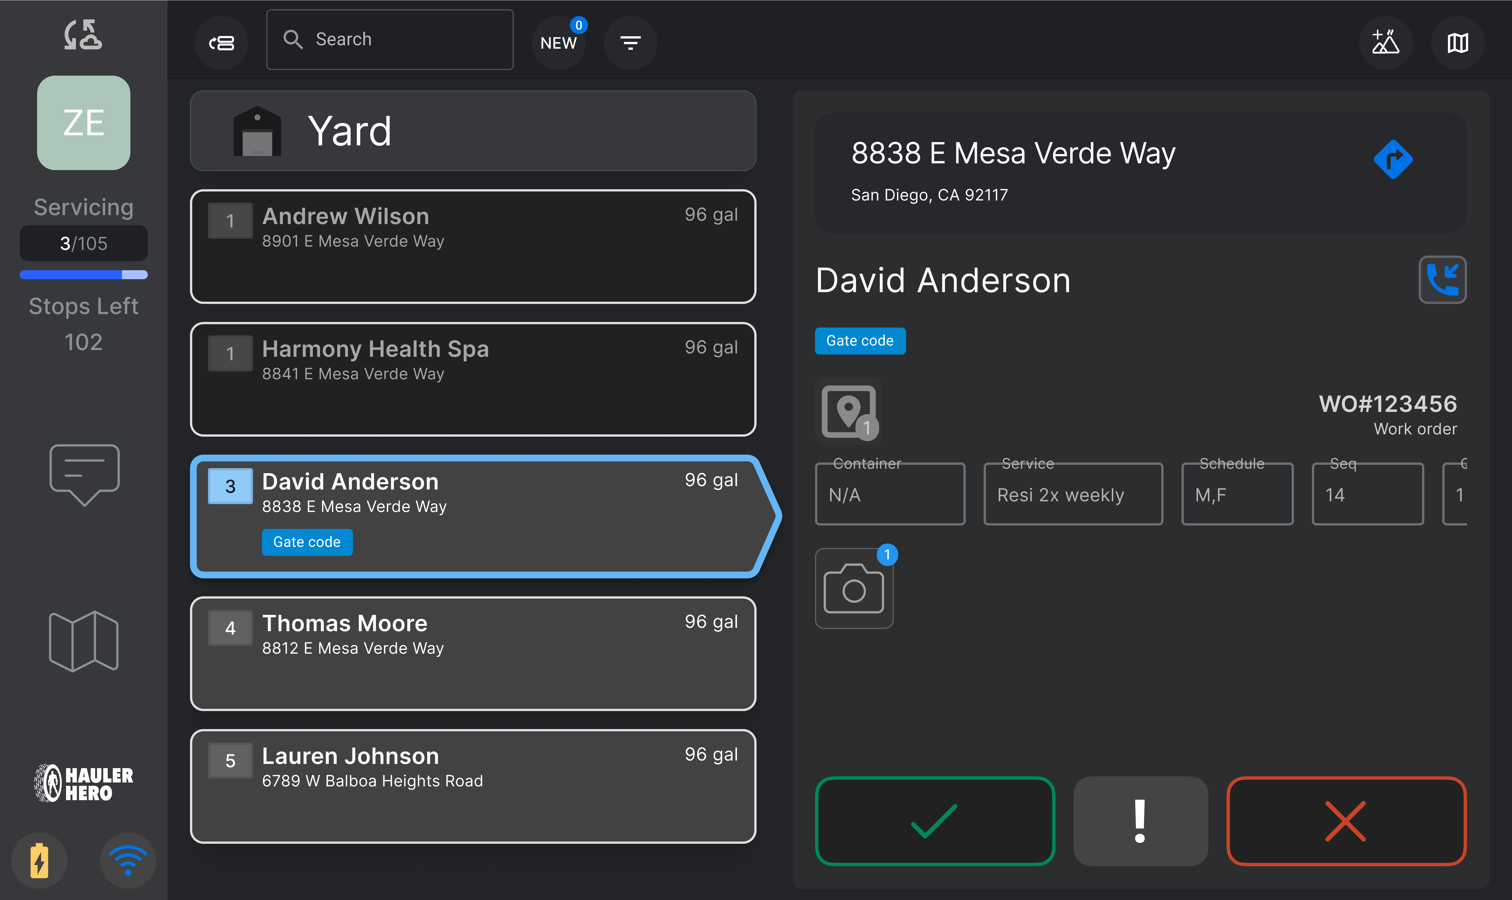
Task: Select Thomas Moore stop card
Action: pos(473,653)
